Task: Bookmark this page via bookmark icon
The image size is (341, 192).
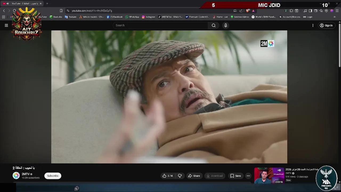Action: click(61, 11)
